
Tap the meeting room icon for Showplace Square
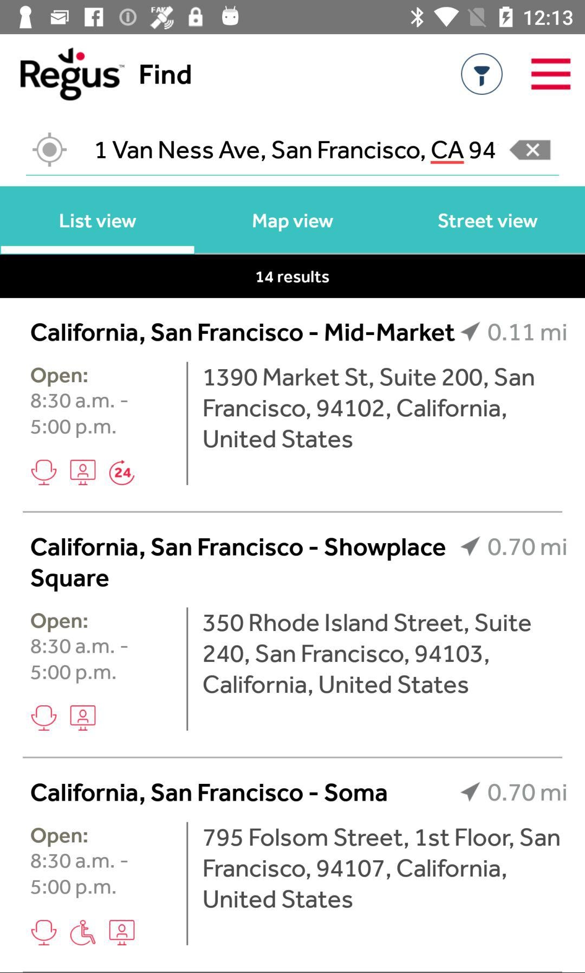pyautogui.click(x=83, y=718)
